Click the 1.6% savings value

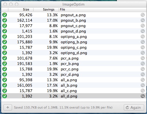point(54,31)
